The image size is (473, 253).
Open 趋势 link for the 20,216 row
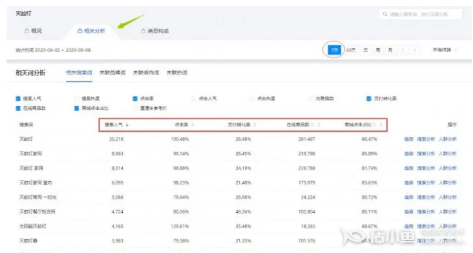pos(409,139)
